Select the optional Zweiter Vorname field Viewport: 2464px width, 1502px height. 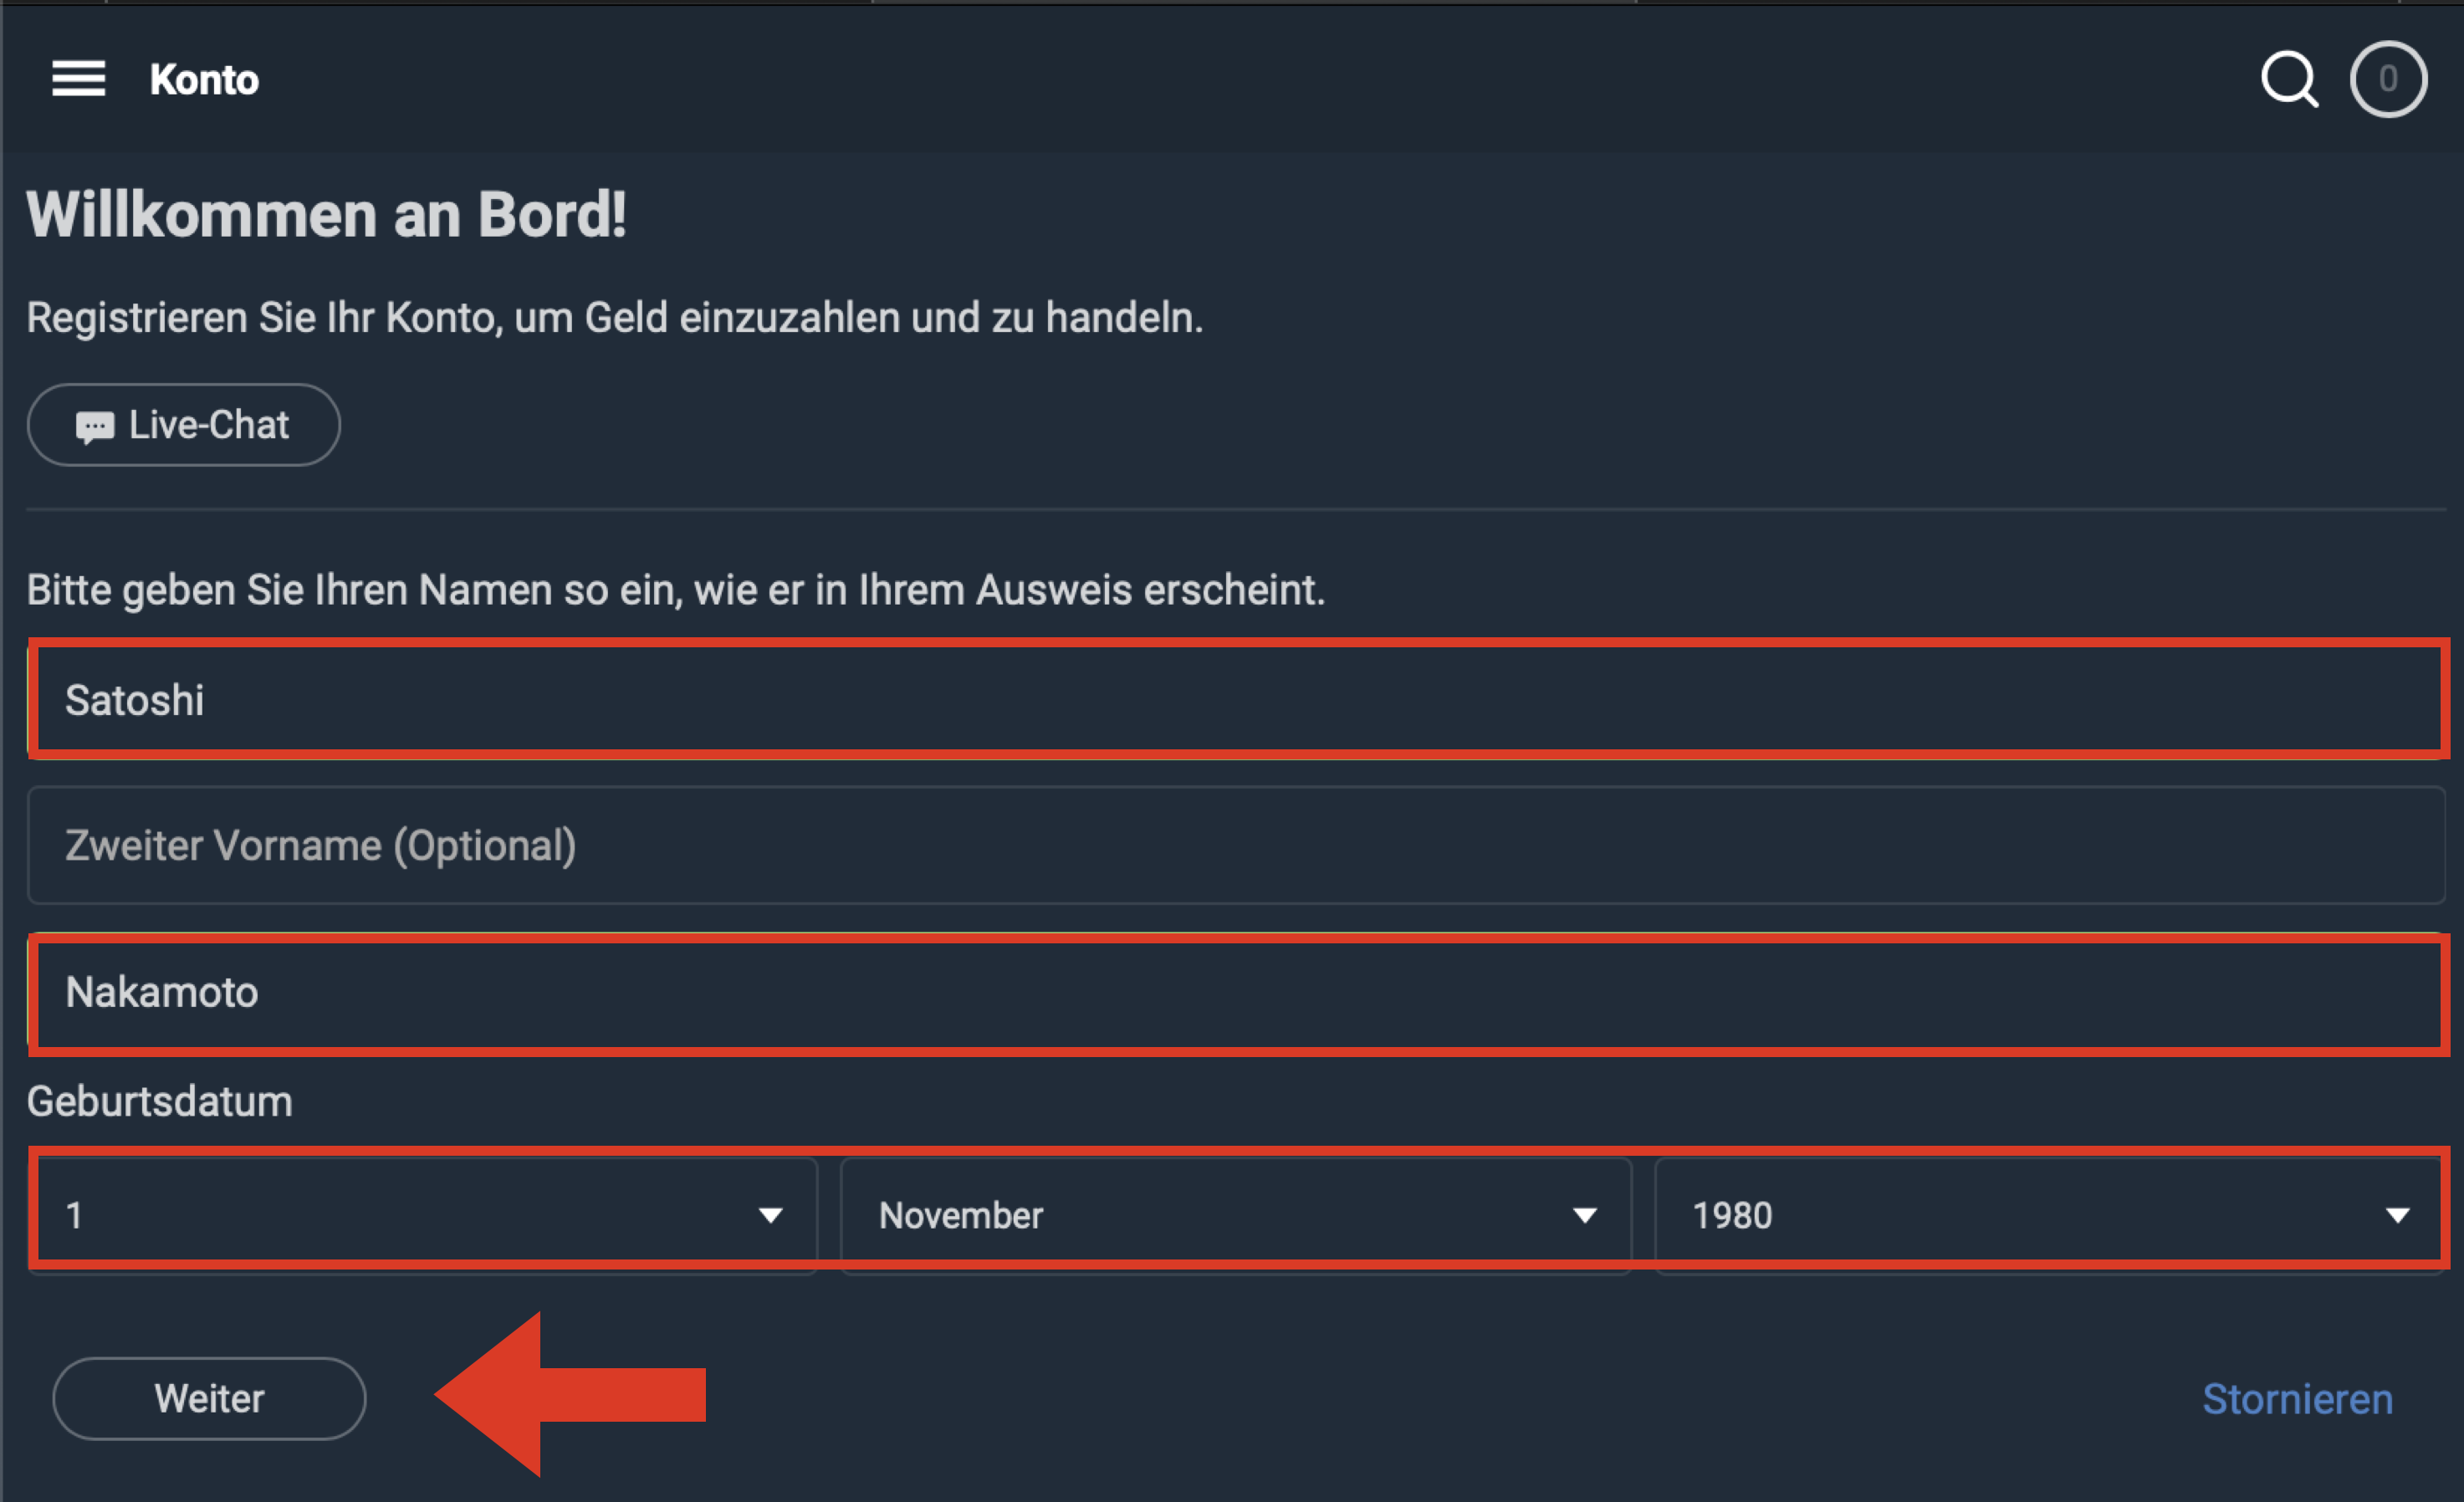(x=1230, y=846)
